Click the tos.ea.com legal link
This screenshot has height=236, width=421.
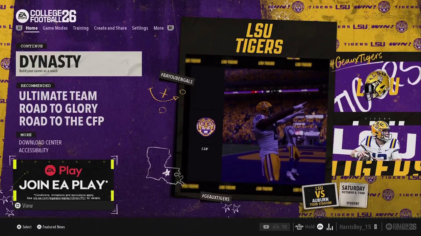60,198
